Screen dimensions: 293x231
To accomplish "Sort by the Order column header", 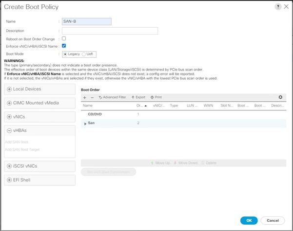I will pos(141,106).
